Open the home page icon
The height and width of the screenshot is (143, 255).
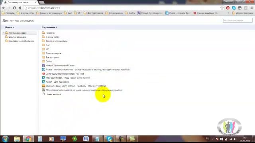pyautogui.click(x=20, y=8)
